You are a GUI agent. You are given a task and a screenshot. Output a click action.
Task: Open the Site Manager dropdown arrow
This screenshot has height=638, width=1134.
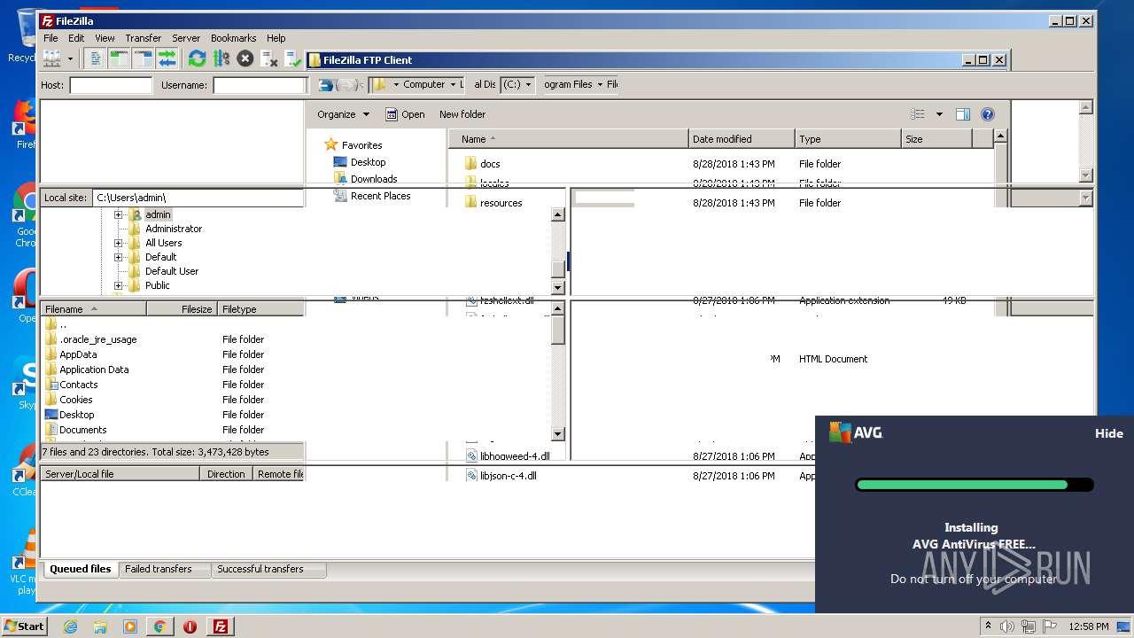[70, 58]
